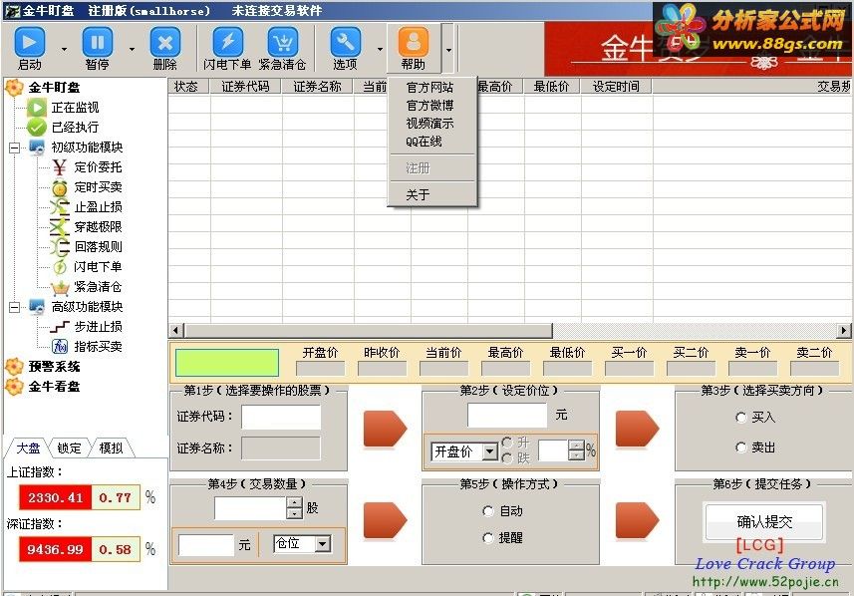Open the 回落规则 module in tree
The width and height of the screenshot is (854, 596).
(x=98, y=246)
